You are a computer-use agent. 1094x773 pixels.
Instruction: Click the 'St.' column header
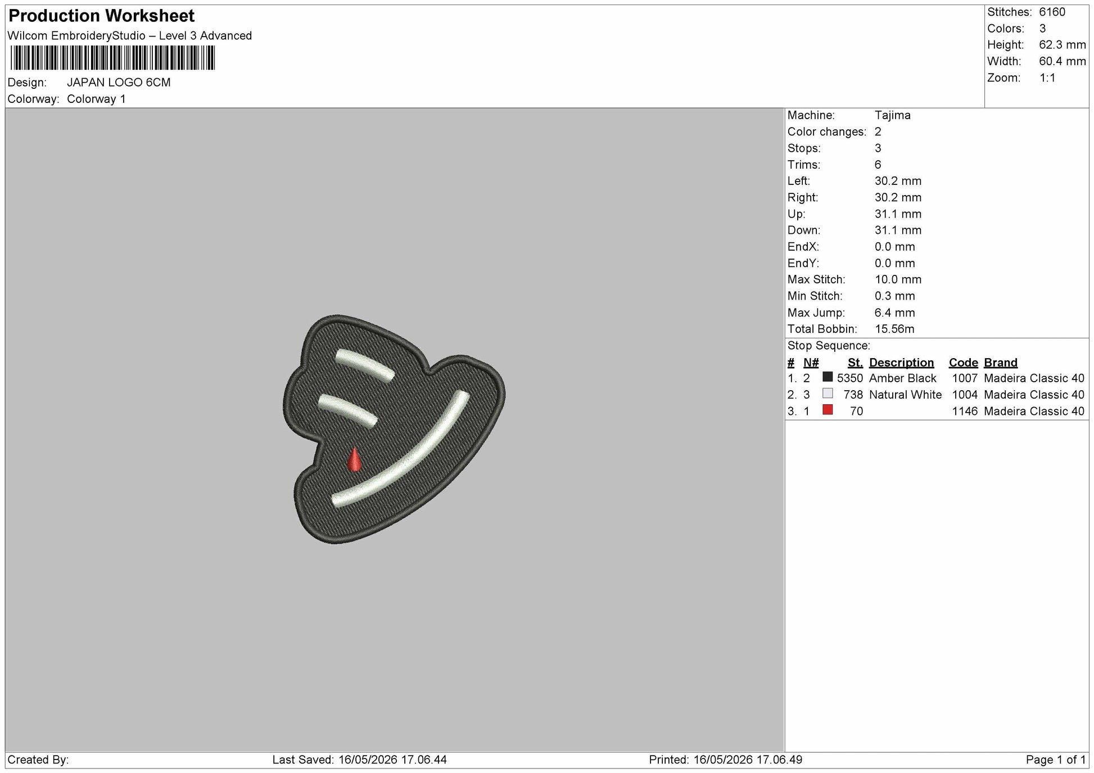point(855,363)
